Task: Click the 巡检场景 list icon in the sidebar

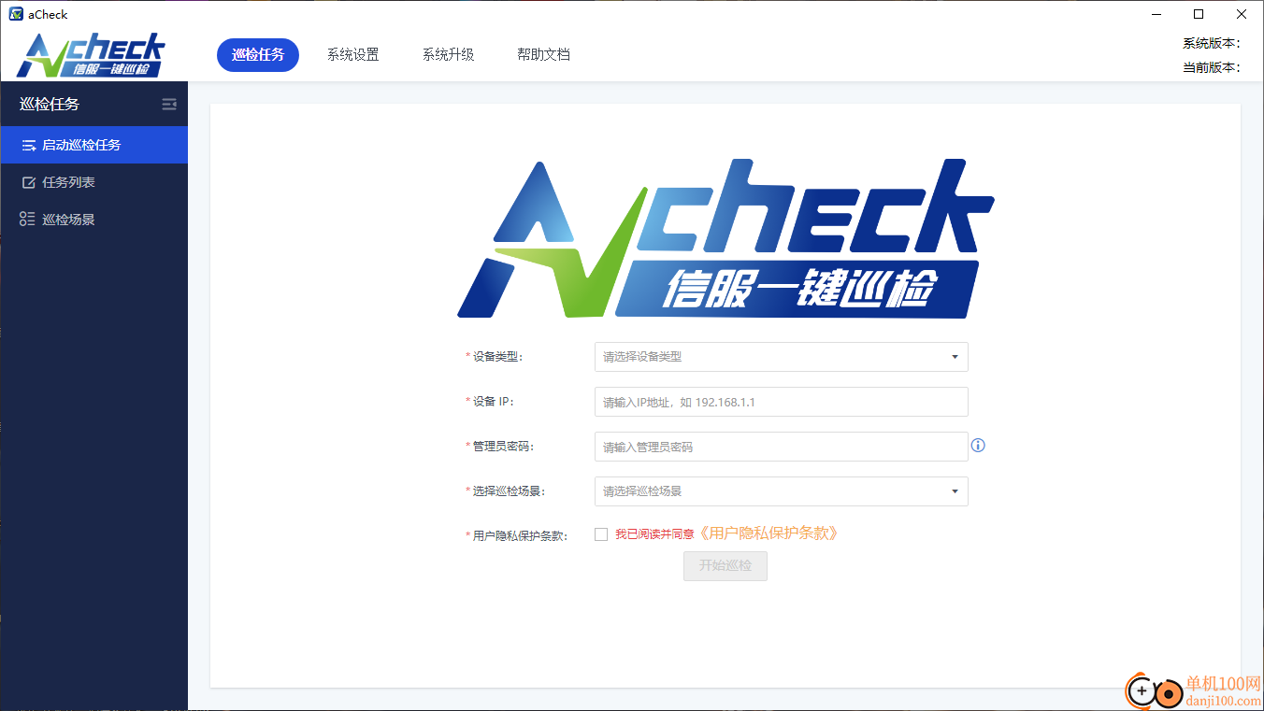Action: (x=27, y=220)
